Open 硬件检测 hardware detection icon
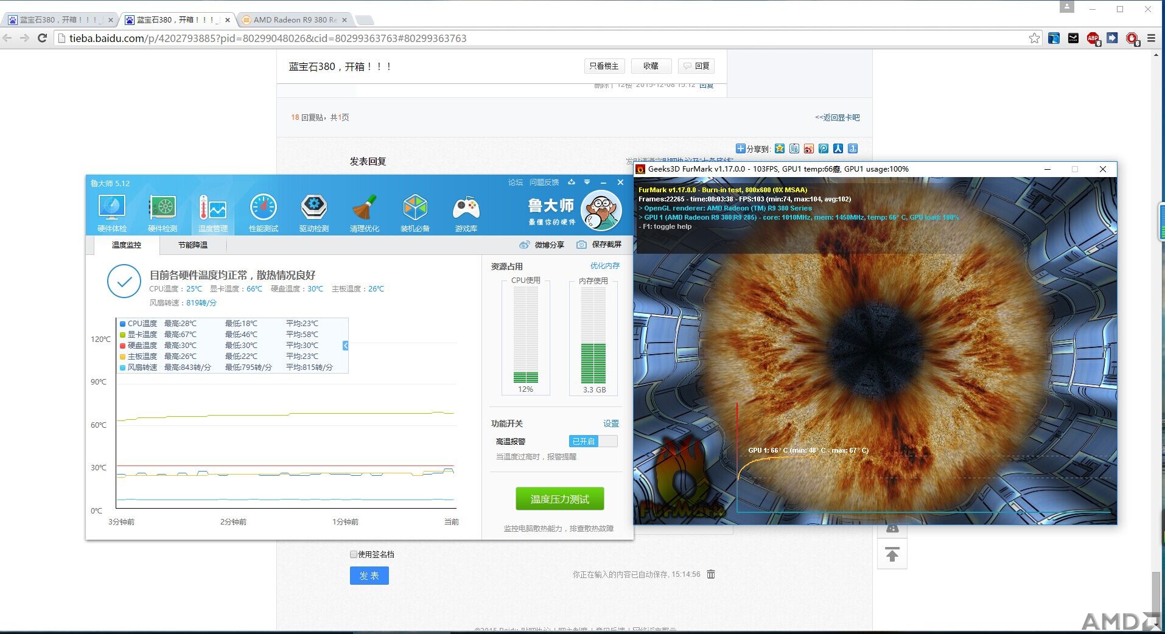1165x634 pixels. point(163,214)
